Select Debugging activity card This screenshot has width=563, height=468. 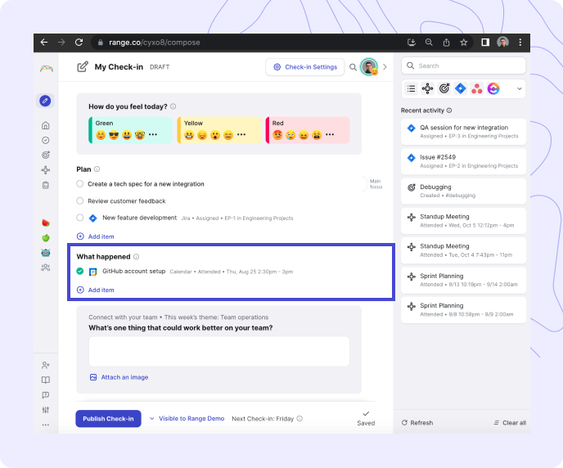(x=463, y=191)
